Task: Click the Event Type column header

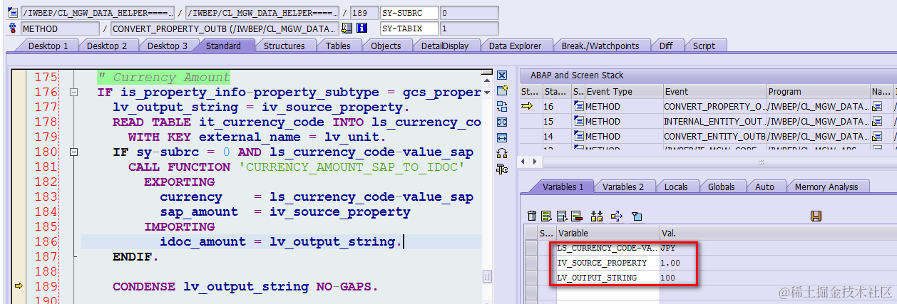Action: pos(623,91)
